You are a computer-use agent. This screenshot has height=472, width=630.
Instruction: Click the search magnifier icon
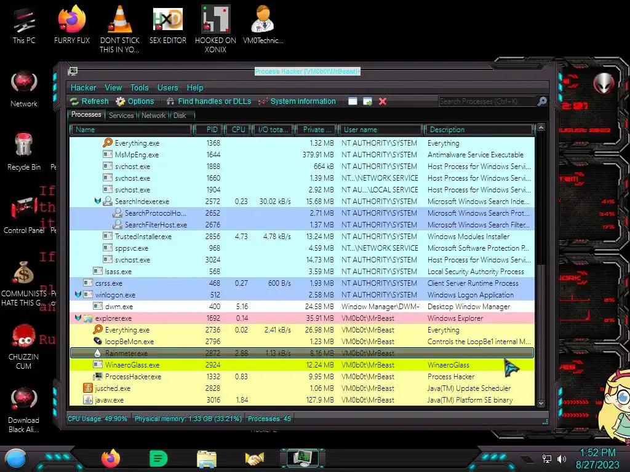click(x=542, y=101)
